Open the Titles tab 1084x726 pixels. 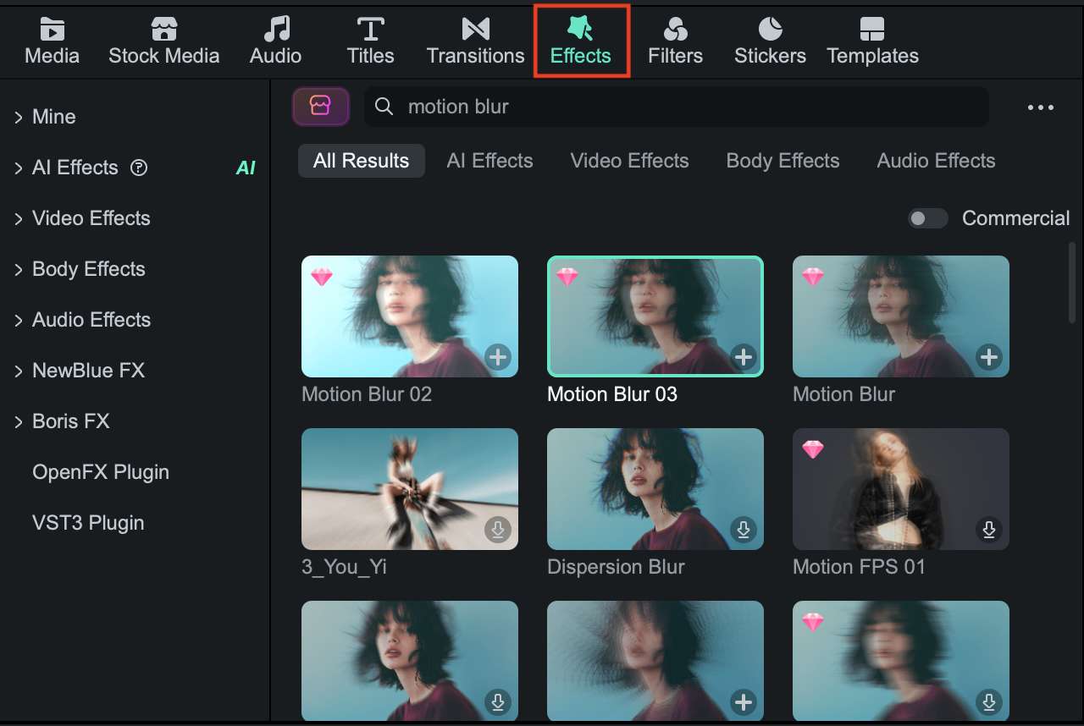pyautogui.click(x=371, y=41)
